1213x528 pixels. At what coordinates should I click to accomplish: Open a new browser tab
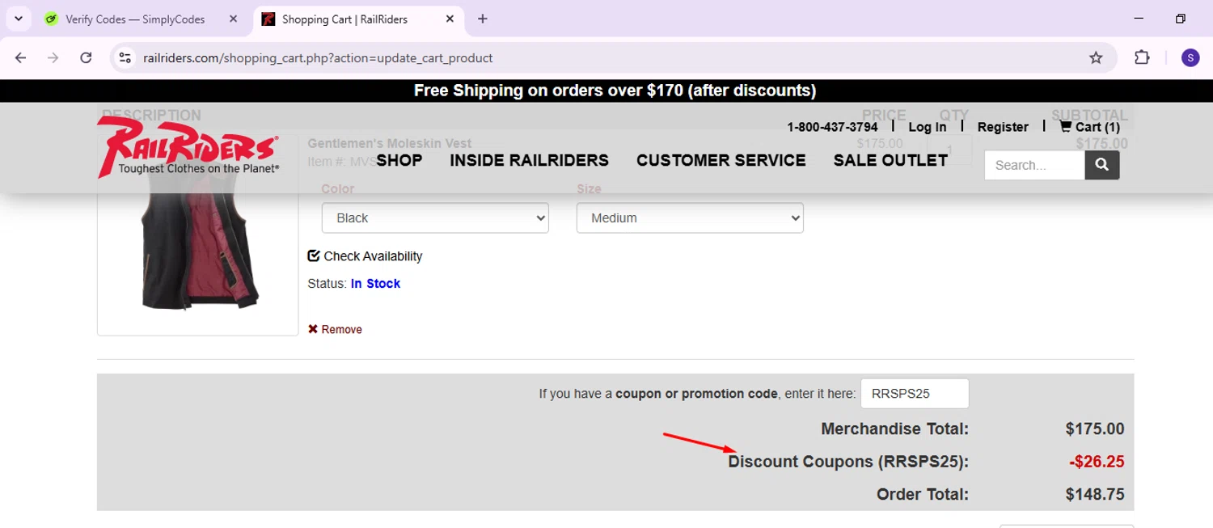pos(483,19)
